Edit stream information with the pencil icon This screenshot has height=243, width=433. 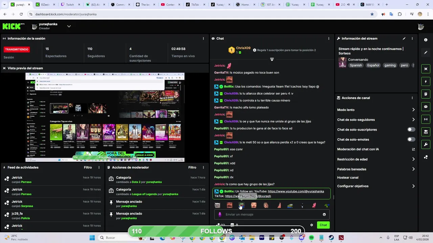[404, 38]
